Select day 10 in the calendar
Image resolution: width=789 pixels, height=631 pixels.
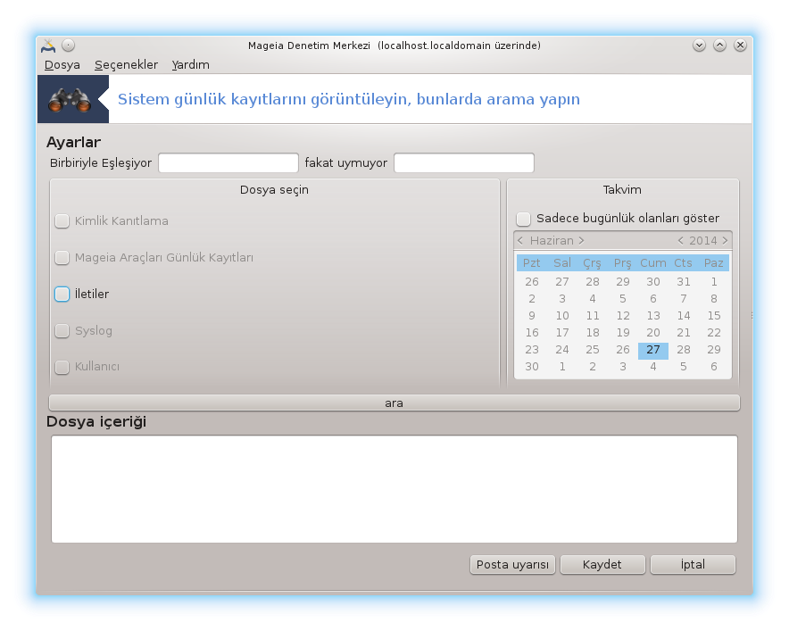pyautogui.click(x=562, y=316)
